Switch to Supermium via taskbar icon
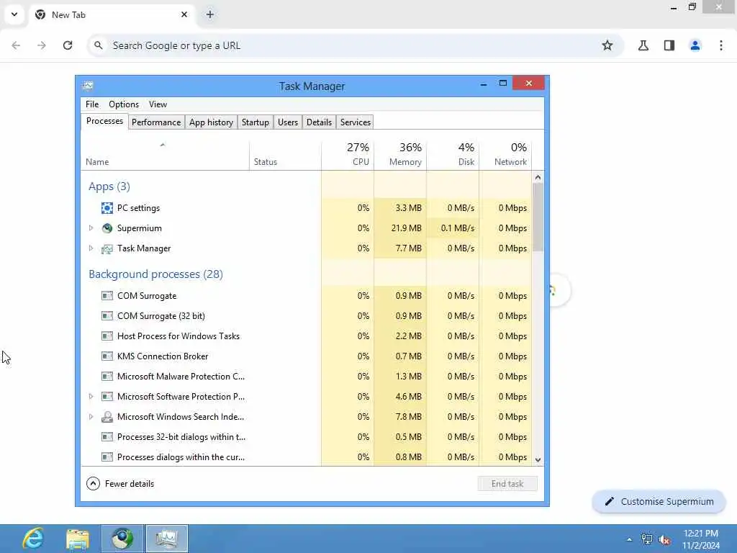 click(122, 539)
